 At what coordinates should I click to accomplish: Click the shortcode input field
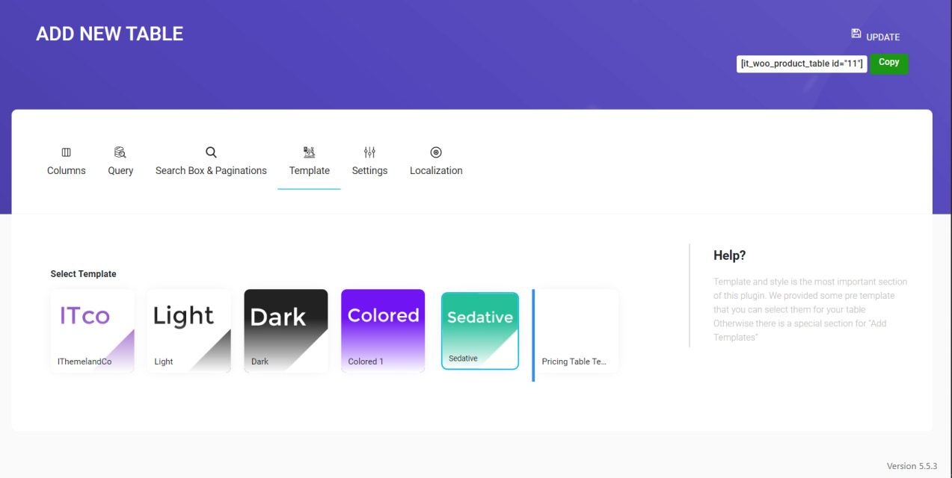802,63
